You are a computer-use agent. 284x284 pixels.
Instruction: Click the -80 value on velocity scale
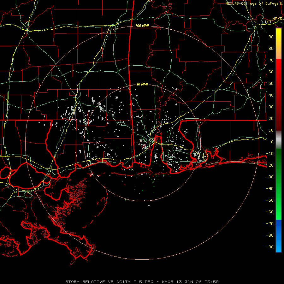pyautogui.click(x=270, y=235)
